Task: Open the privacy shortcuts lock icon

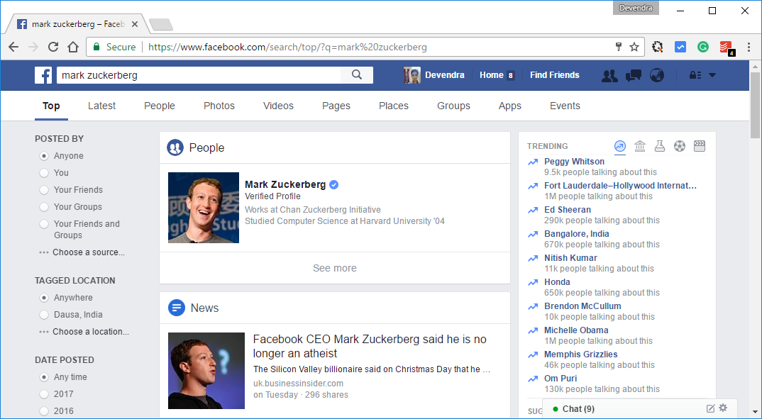Action: 695,75
